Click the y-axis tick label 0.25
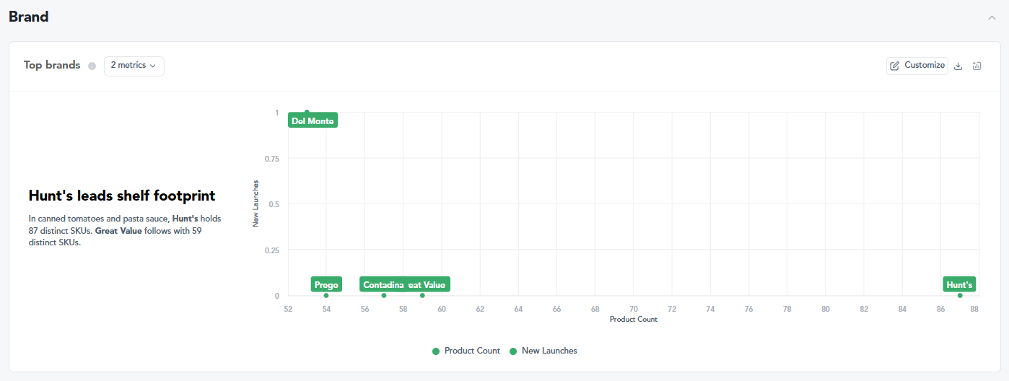 point(271,250)
